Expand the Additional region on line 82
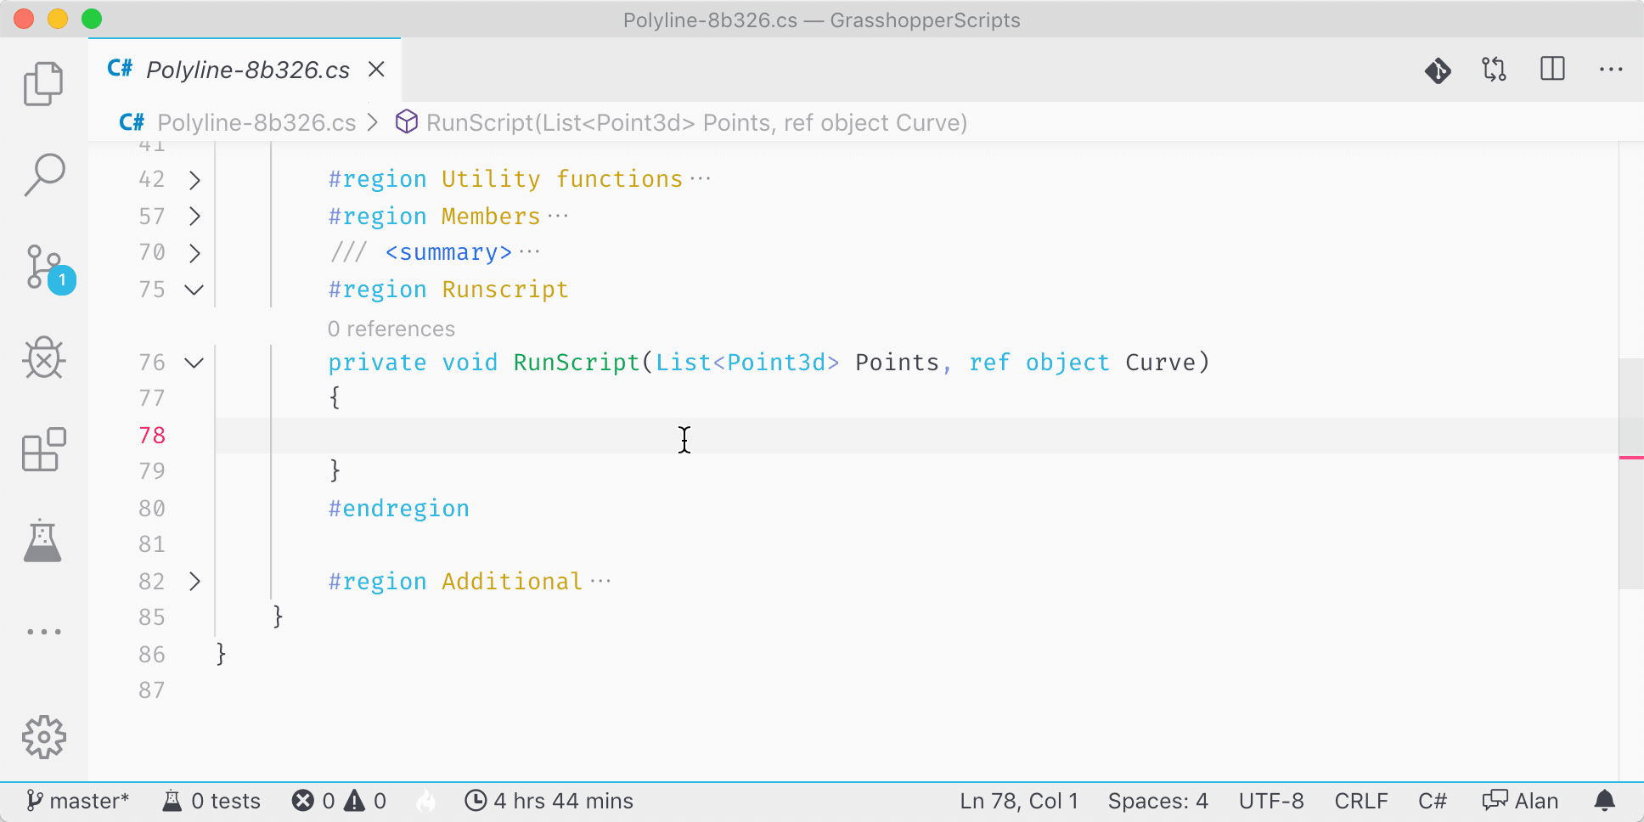The height and width of the screenshot is (822, 1644). pyautogui.click(x=194, y=582)
